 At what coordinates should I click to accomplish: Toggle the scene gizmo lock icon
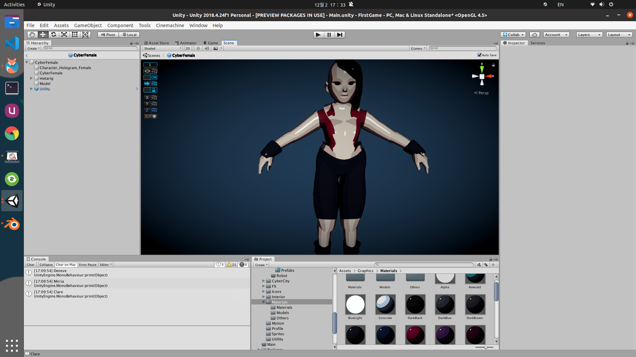click(x=493, y=65)
